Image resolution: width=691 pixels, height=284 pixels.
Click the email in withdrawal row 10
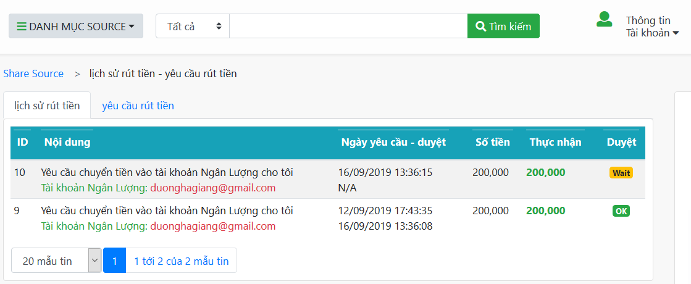(x=213, y=188)
